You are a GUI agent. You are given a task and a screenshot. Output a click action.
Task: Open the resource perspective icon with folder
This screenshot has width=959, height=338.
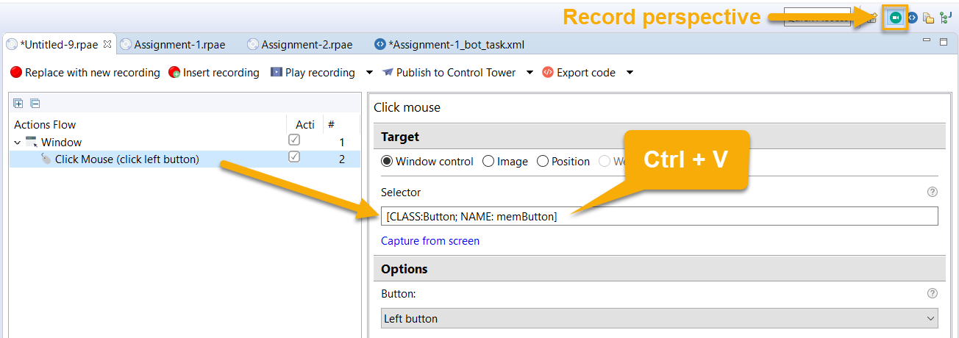(x=929, y=18)
